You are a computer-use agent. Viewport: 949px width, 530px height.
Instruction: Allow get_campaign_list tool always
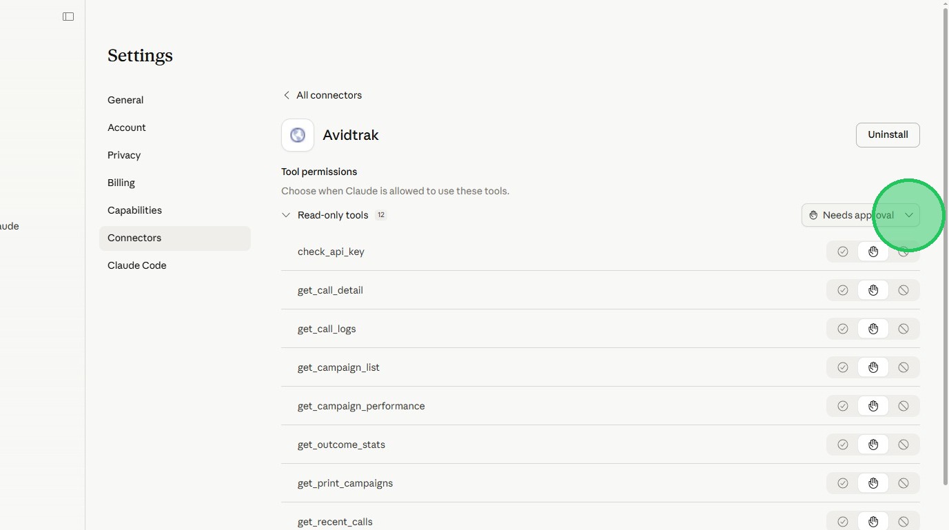(x=842, y=367)
